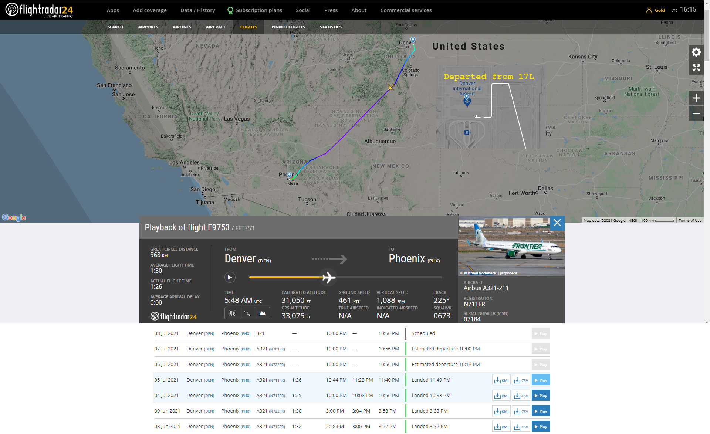Click Denver (DEN) link in 08 Jul row
710x434 pixels.
pyautogui.click(x=200, y=333)
